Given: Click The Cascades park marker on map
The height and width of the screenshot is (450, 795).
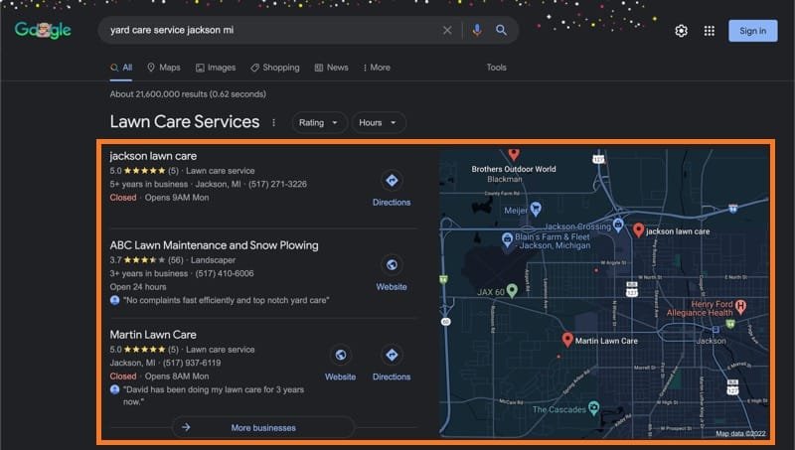Looking at the screenshot, I should coord(593,407).
